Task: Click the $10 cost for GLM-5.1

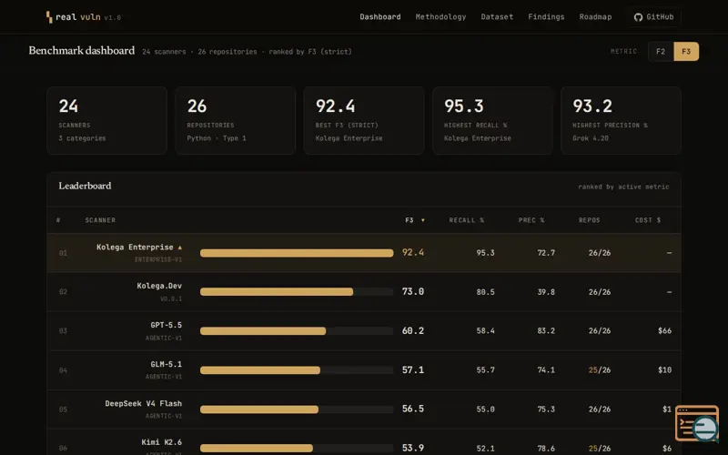Action: tap(664, 370)
